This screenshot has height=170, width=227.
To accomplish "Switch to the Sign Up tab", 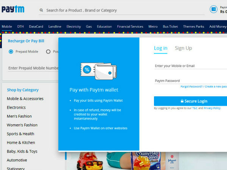I will tap(183, 48).
